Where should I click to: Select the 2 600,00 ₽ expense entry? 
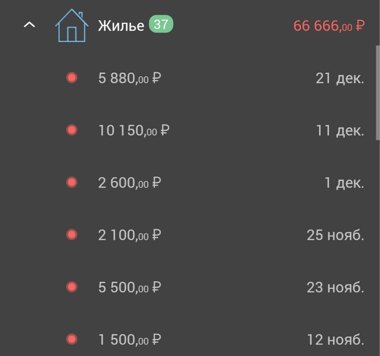click(130, 183)
